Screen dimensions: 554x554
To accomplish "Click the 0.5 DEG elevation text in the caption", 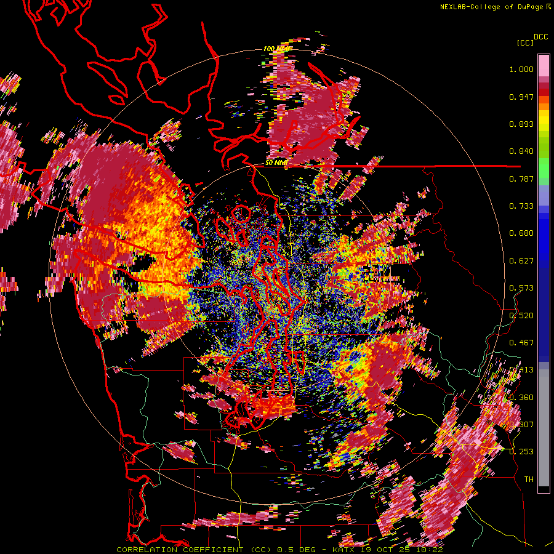I will 295,550.
